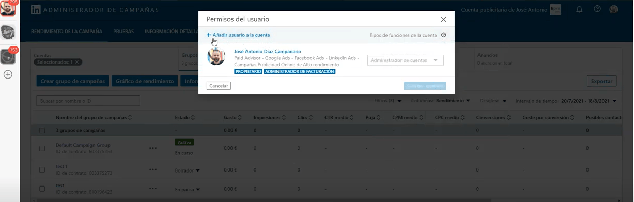Click the kpro account logo thumbnail
This screenshot has height=202, width=634.
(555, 10)
